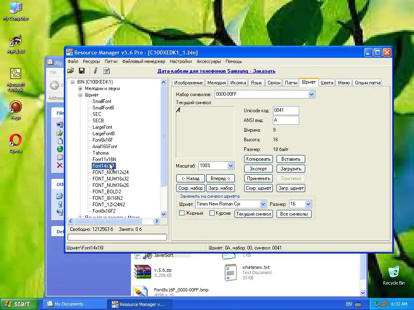The width and height of the screenshot is (414, 310).
Task: Select v.5.6.zip archive icon
Action: pos(143,272)
